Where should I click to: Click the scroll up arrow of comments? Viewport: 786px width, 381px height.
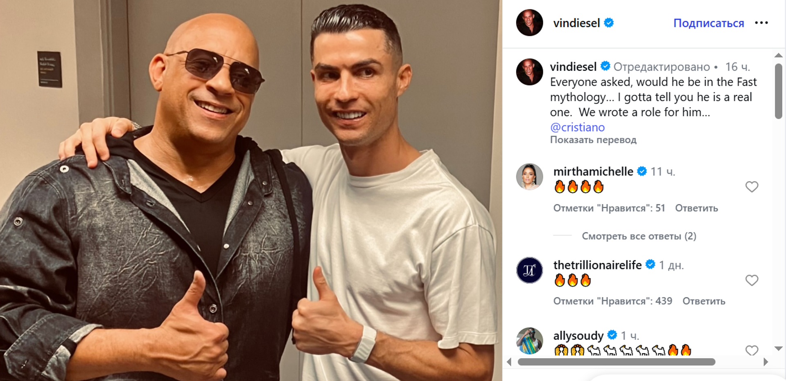pos(779,55)
